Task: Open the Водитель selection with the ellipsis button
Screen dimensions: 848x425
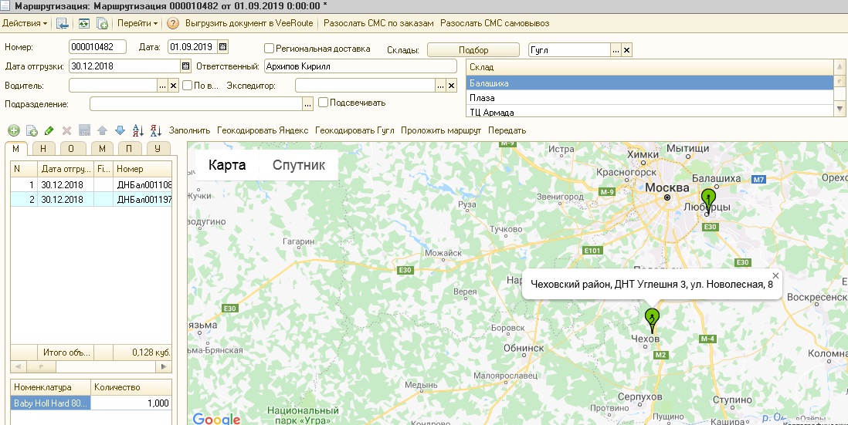Action: [163, 86]
